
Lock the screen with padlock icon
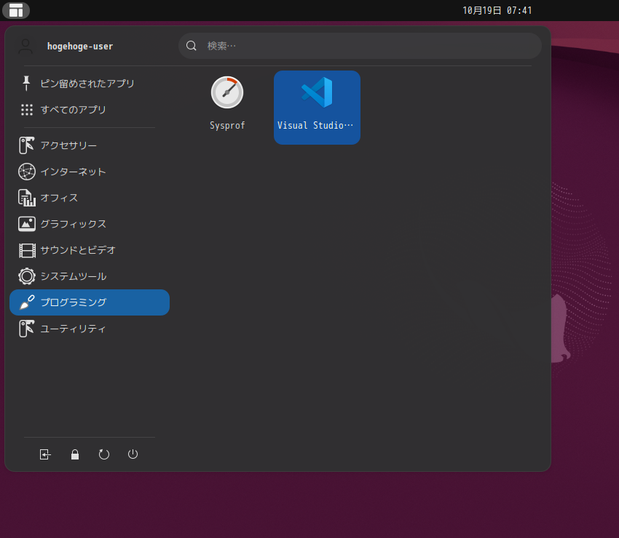(75, 454)
